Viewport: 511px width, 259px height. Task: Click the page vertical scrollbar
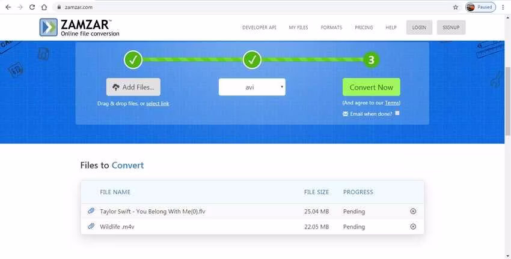508,101
